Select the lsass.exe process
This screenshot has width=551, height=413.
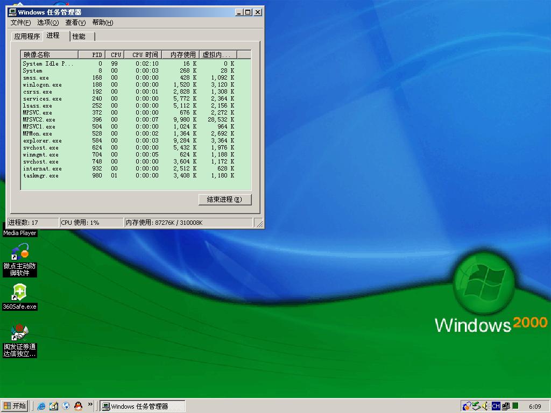click(x=136, y=106)
